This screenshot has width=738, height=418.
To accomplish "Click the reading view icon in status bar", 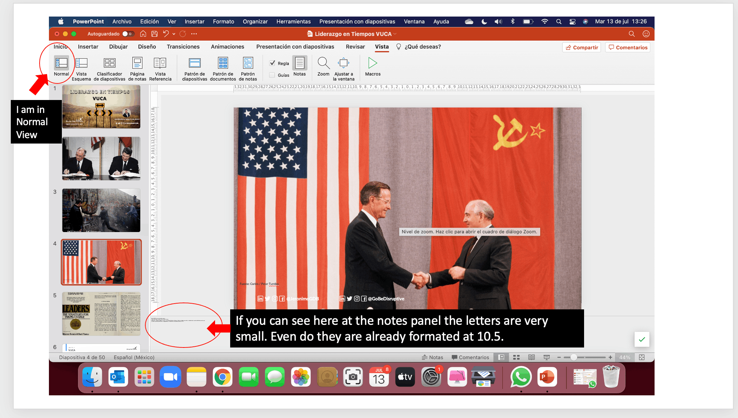I will [x=531, y=357].
